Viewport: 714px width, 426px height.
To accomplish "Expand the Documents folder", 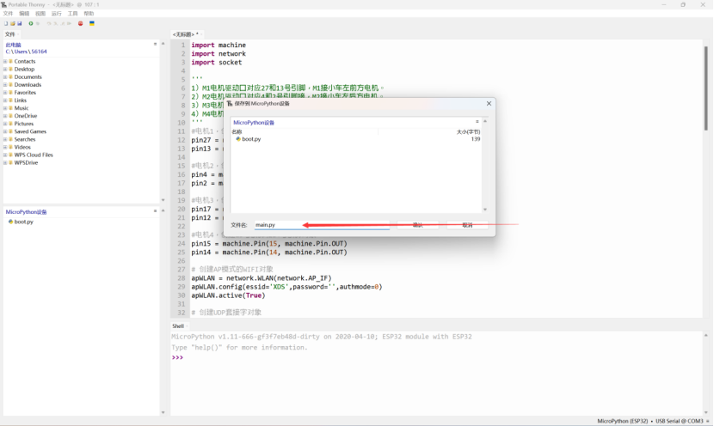I will click(5, 76).
